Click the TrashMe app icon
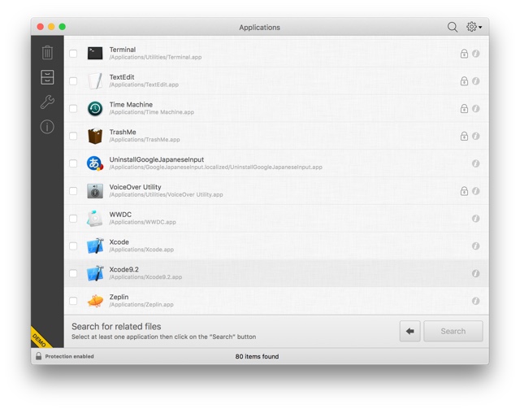 click(x=95, y=136)
